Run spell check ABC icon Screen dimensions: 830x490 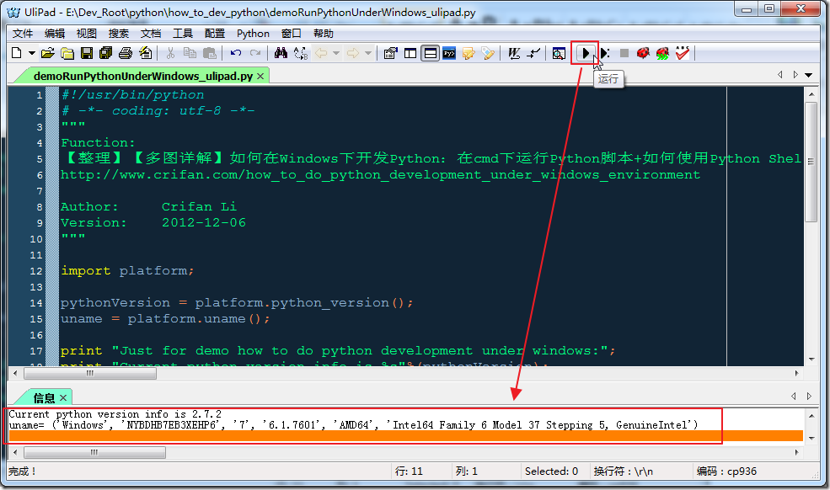683,53
